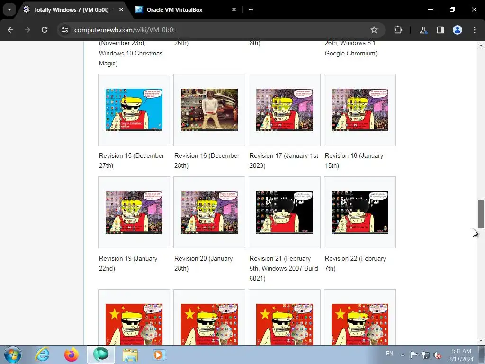This screenshot has height=364, width=485.
Task: Close the Oracle VM VirtualBox tab
Action: pos(234,9)
